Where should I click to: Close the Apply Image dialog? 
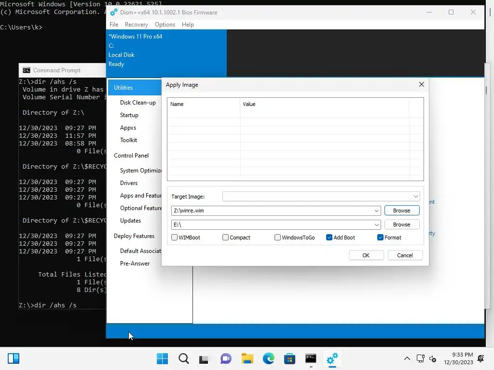(x=422, y=84)
